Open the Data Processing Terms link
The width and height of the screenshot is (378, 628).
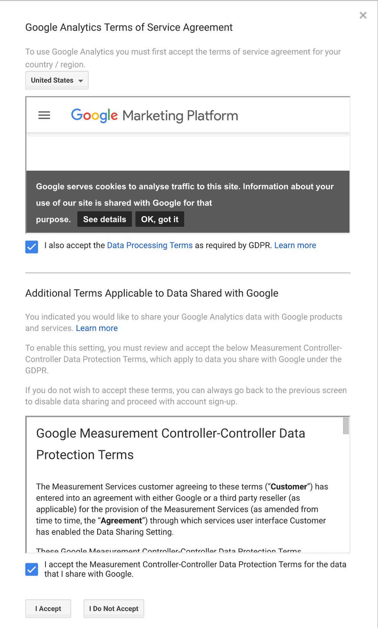coord(150,245)
